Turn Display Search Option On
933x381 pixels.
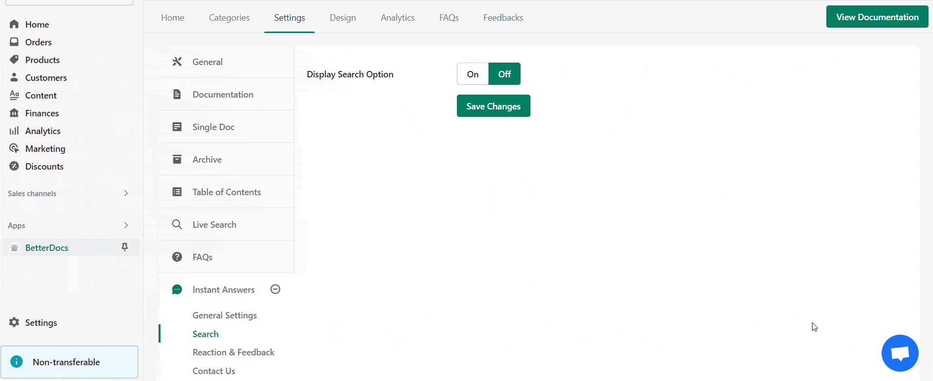(473, 74)
